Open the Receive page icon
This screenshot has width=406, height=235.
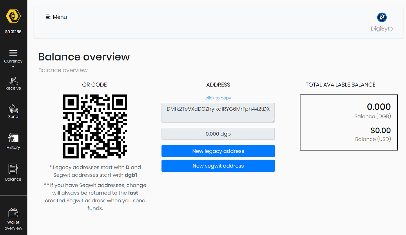[13, 81]
